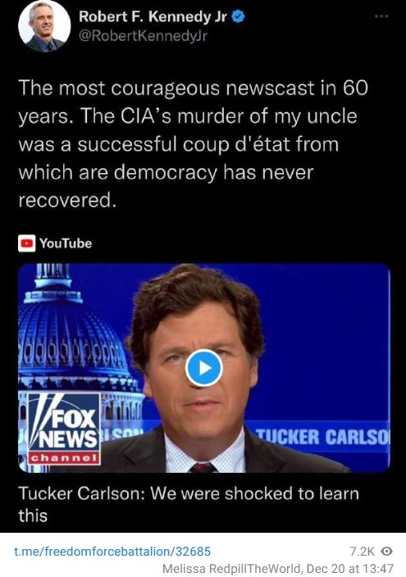Open the @RobertKennedyJr handle

(x=143, y=36)
